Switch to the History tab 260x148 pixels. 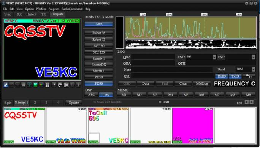[31, 14]
